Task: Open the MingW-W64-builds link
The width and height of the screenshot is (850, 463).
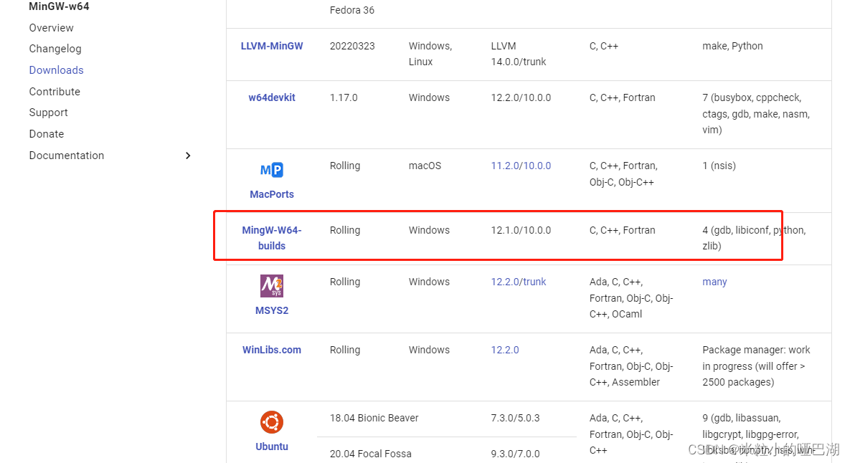Action: click(x=272, y=238)
